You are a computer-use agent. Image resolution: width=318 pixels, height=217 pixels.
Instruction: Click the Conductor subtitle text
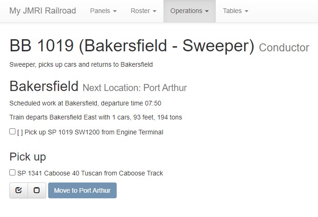(x=284, y=48)
